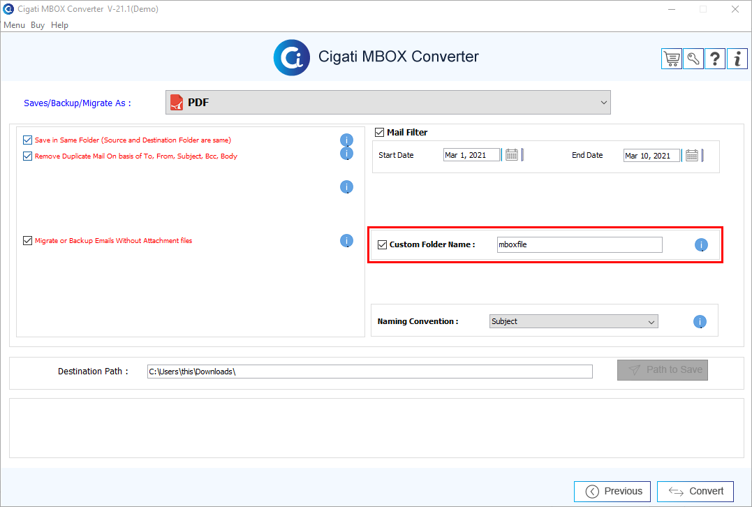Open the End Date calendar picker
The height and width of the screenshot is (507, 752).
(x=691, y=155)
